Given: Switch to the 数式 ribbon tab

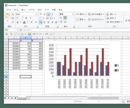Looking at the screenshot, I should pos(40,10).
